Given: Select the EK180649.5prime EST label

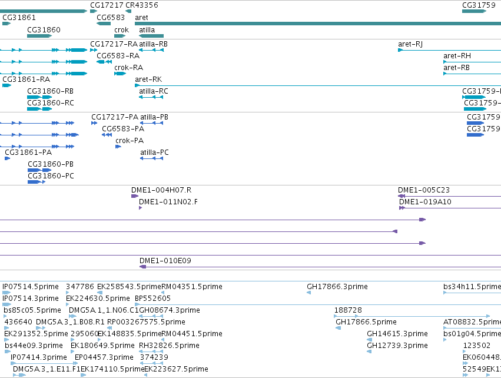Looking at the screenshot, I should click(102, 346).
